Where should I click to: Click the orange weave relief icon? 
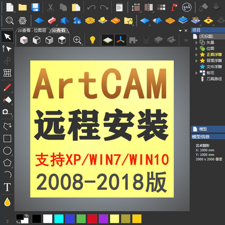pyautogui.click(x=90, y=20)
